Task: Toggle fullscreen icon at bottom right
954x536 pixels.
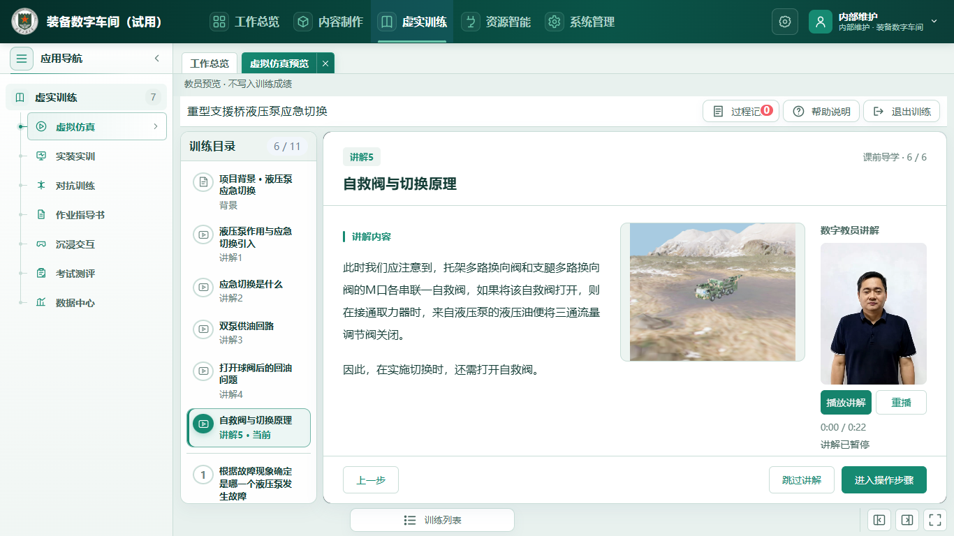Action: pyautogui.click(x=934, y=520)
